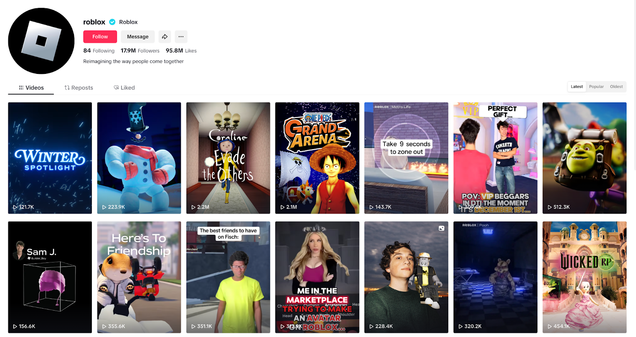The height and width of the screenshot is (337, 636).
Task: Click the 351.1K view count
Action: 205,326
